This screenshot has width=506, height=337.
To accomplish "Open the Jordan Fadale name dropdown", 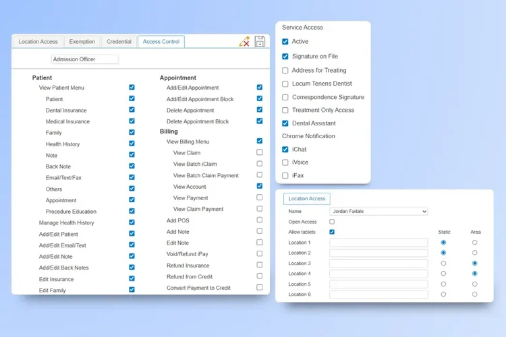I will (x=378, y=212).
